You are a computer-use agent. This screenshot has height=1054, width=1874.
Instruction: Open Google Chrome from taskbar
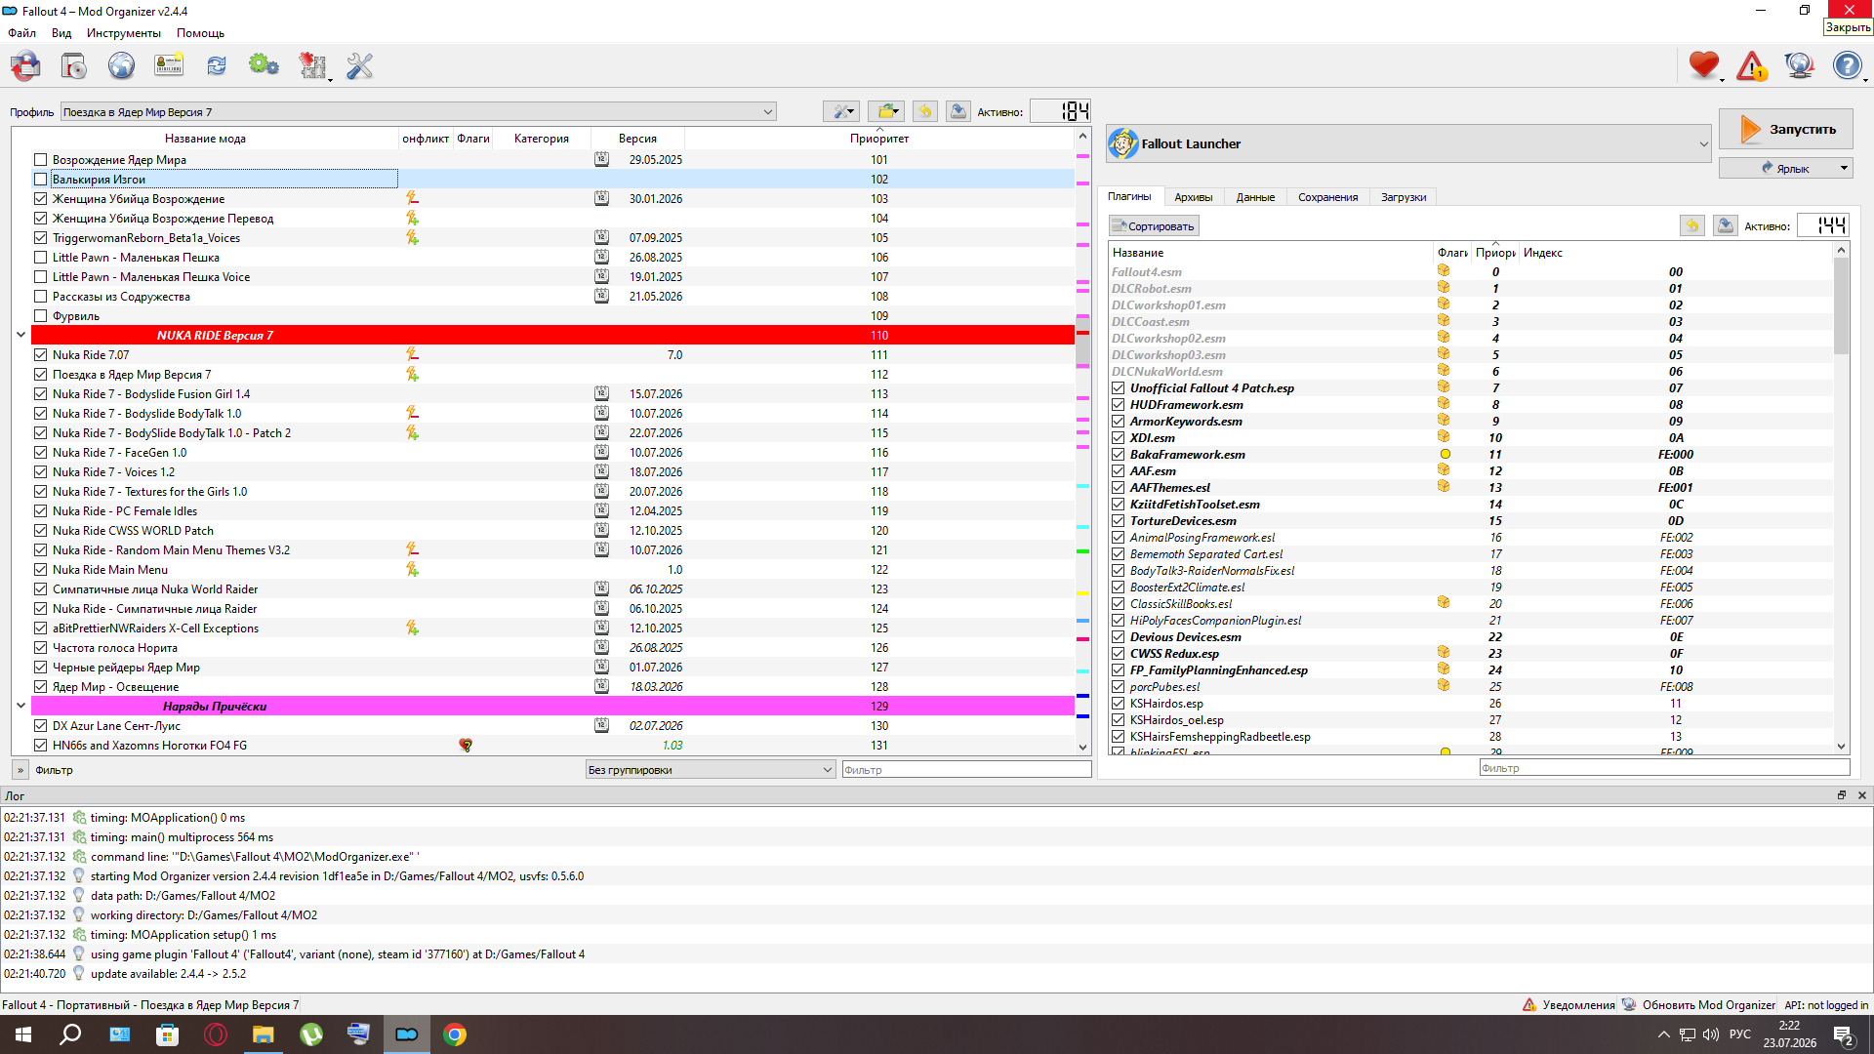[x=455, y=1034]
